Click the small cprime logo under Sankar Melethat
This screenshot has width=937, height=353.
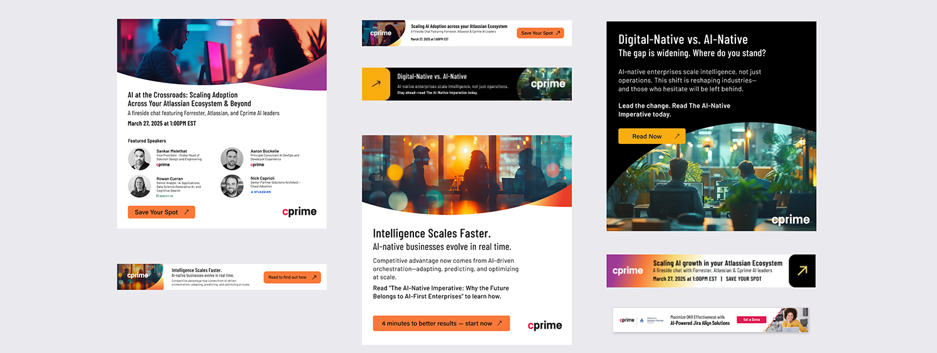pyautogui.click(x=163, y=165)
